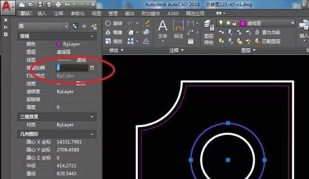The width and height of the screenshot is (309, 179).
Task: Click the magenta ByLayer color swatch
Action: [59, 44]
